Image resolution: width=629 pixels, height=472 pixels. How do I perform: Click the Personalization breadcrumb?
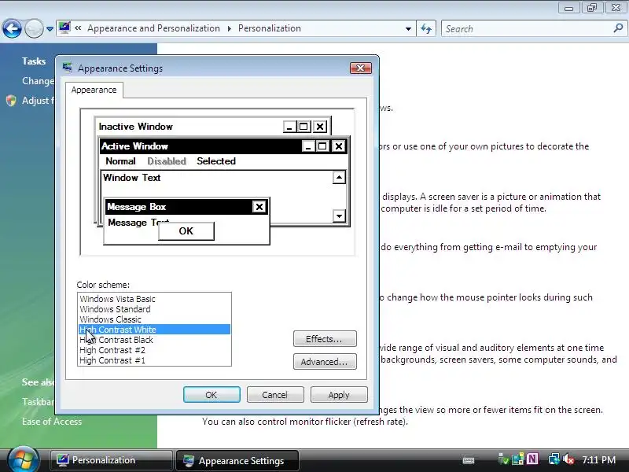(x=270, y=28)
